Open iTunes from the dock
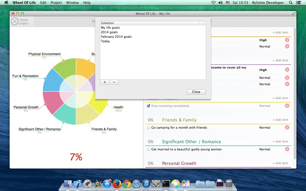 click(x=146, y=184)
